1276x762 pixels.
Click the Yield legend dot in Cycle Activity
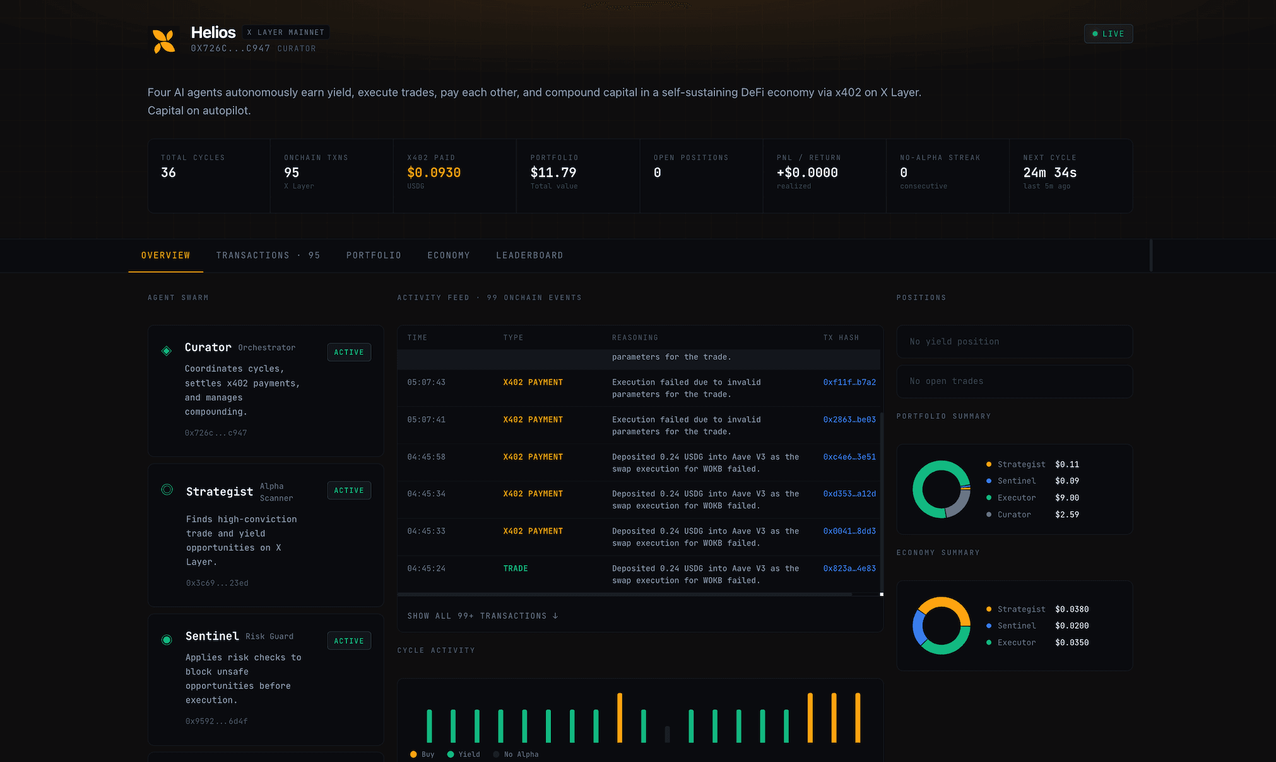point(451,754)
